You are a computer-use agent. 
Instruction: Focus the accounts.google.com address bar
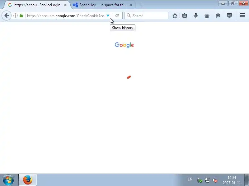pos(66,16)
